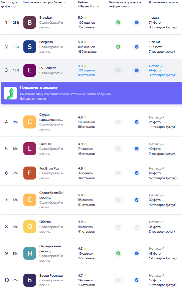Click the grey ad icon in the Брови Ресницы row
The width and height of the screenshot is (182, 292).
(118, 280)
